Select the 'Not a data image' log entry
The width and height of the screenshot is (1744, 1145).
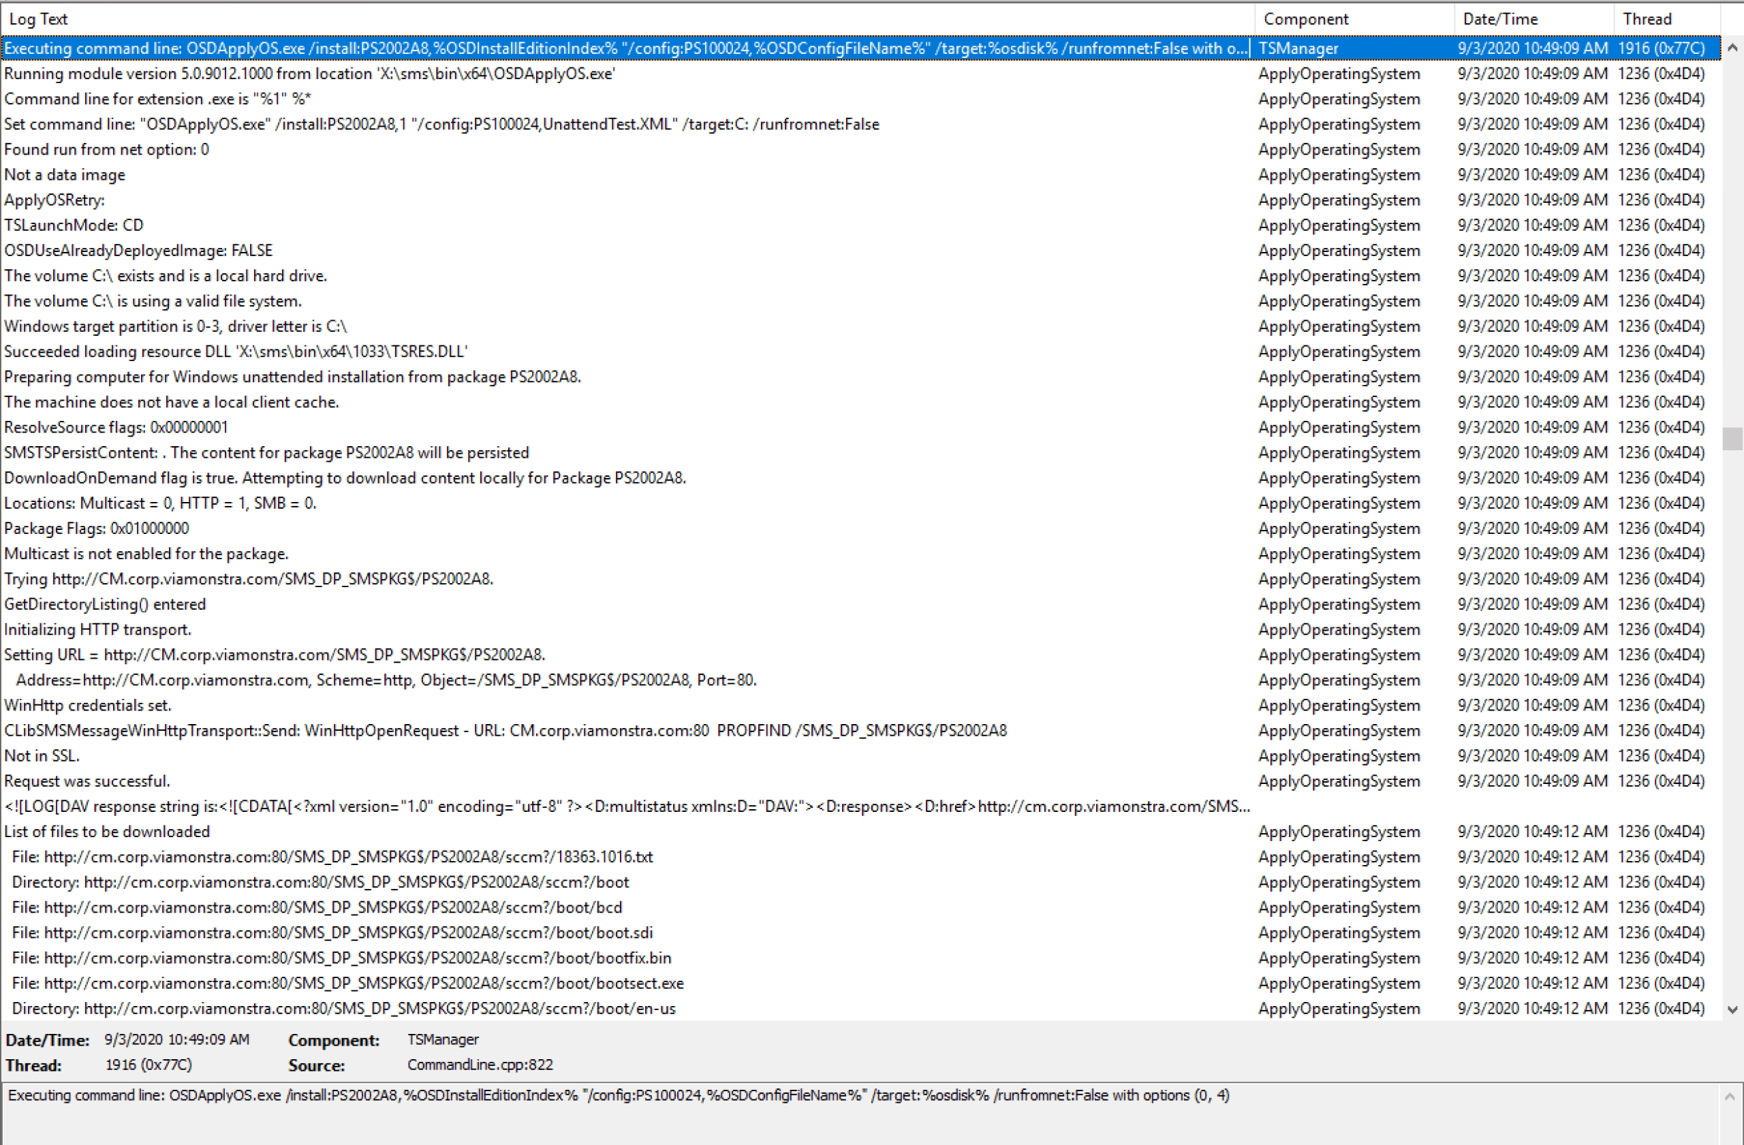point(65,174)
